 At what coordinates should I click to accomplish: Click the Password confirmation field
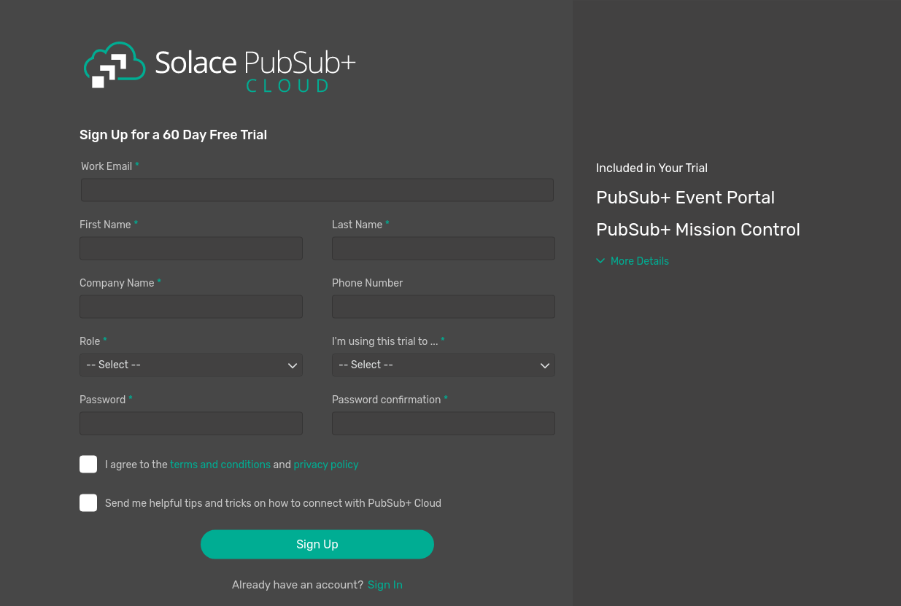click(x=443, y=423)
